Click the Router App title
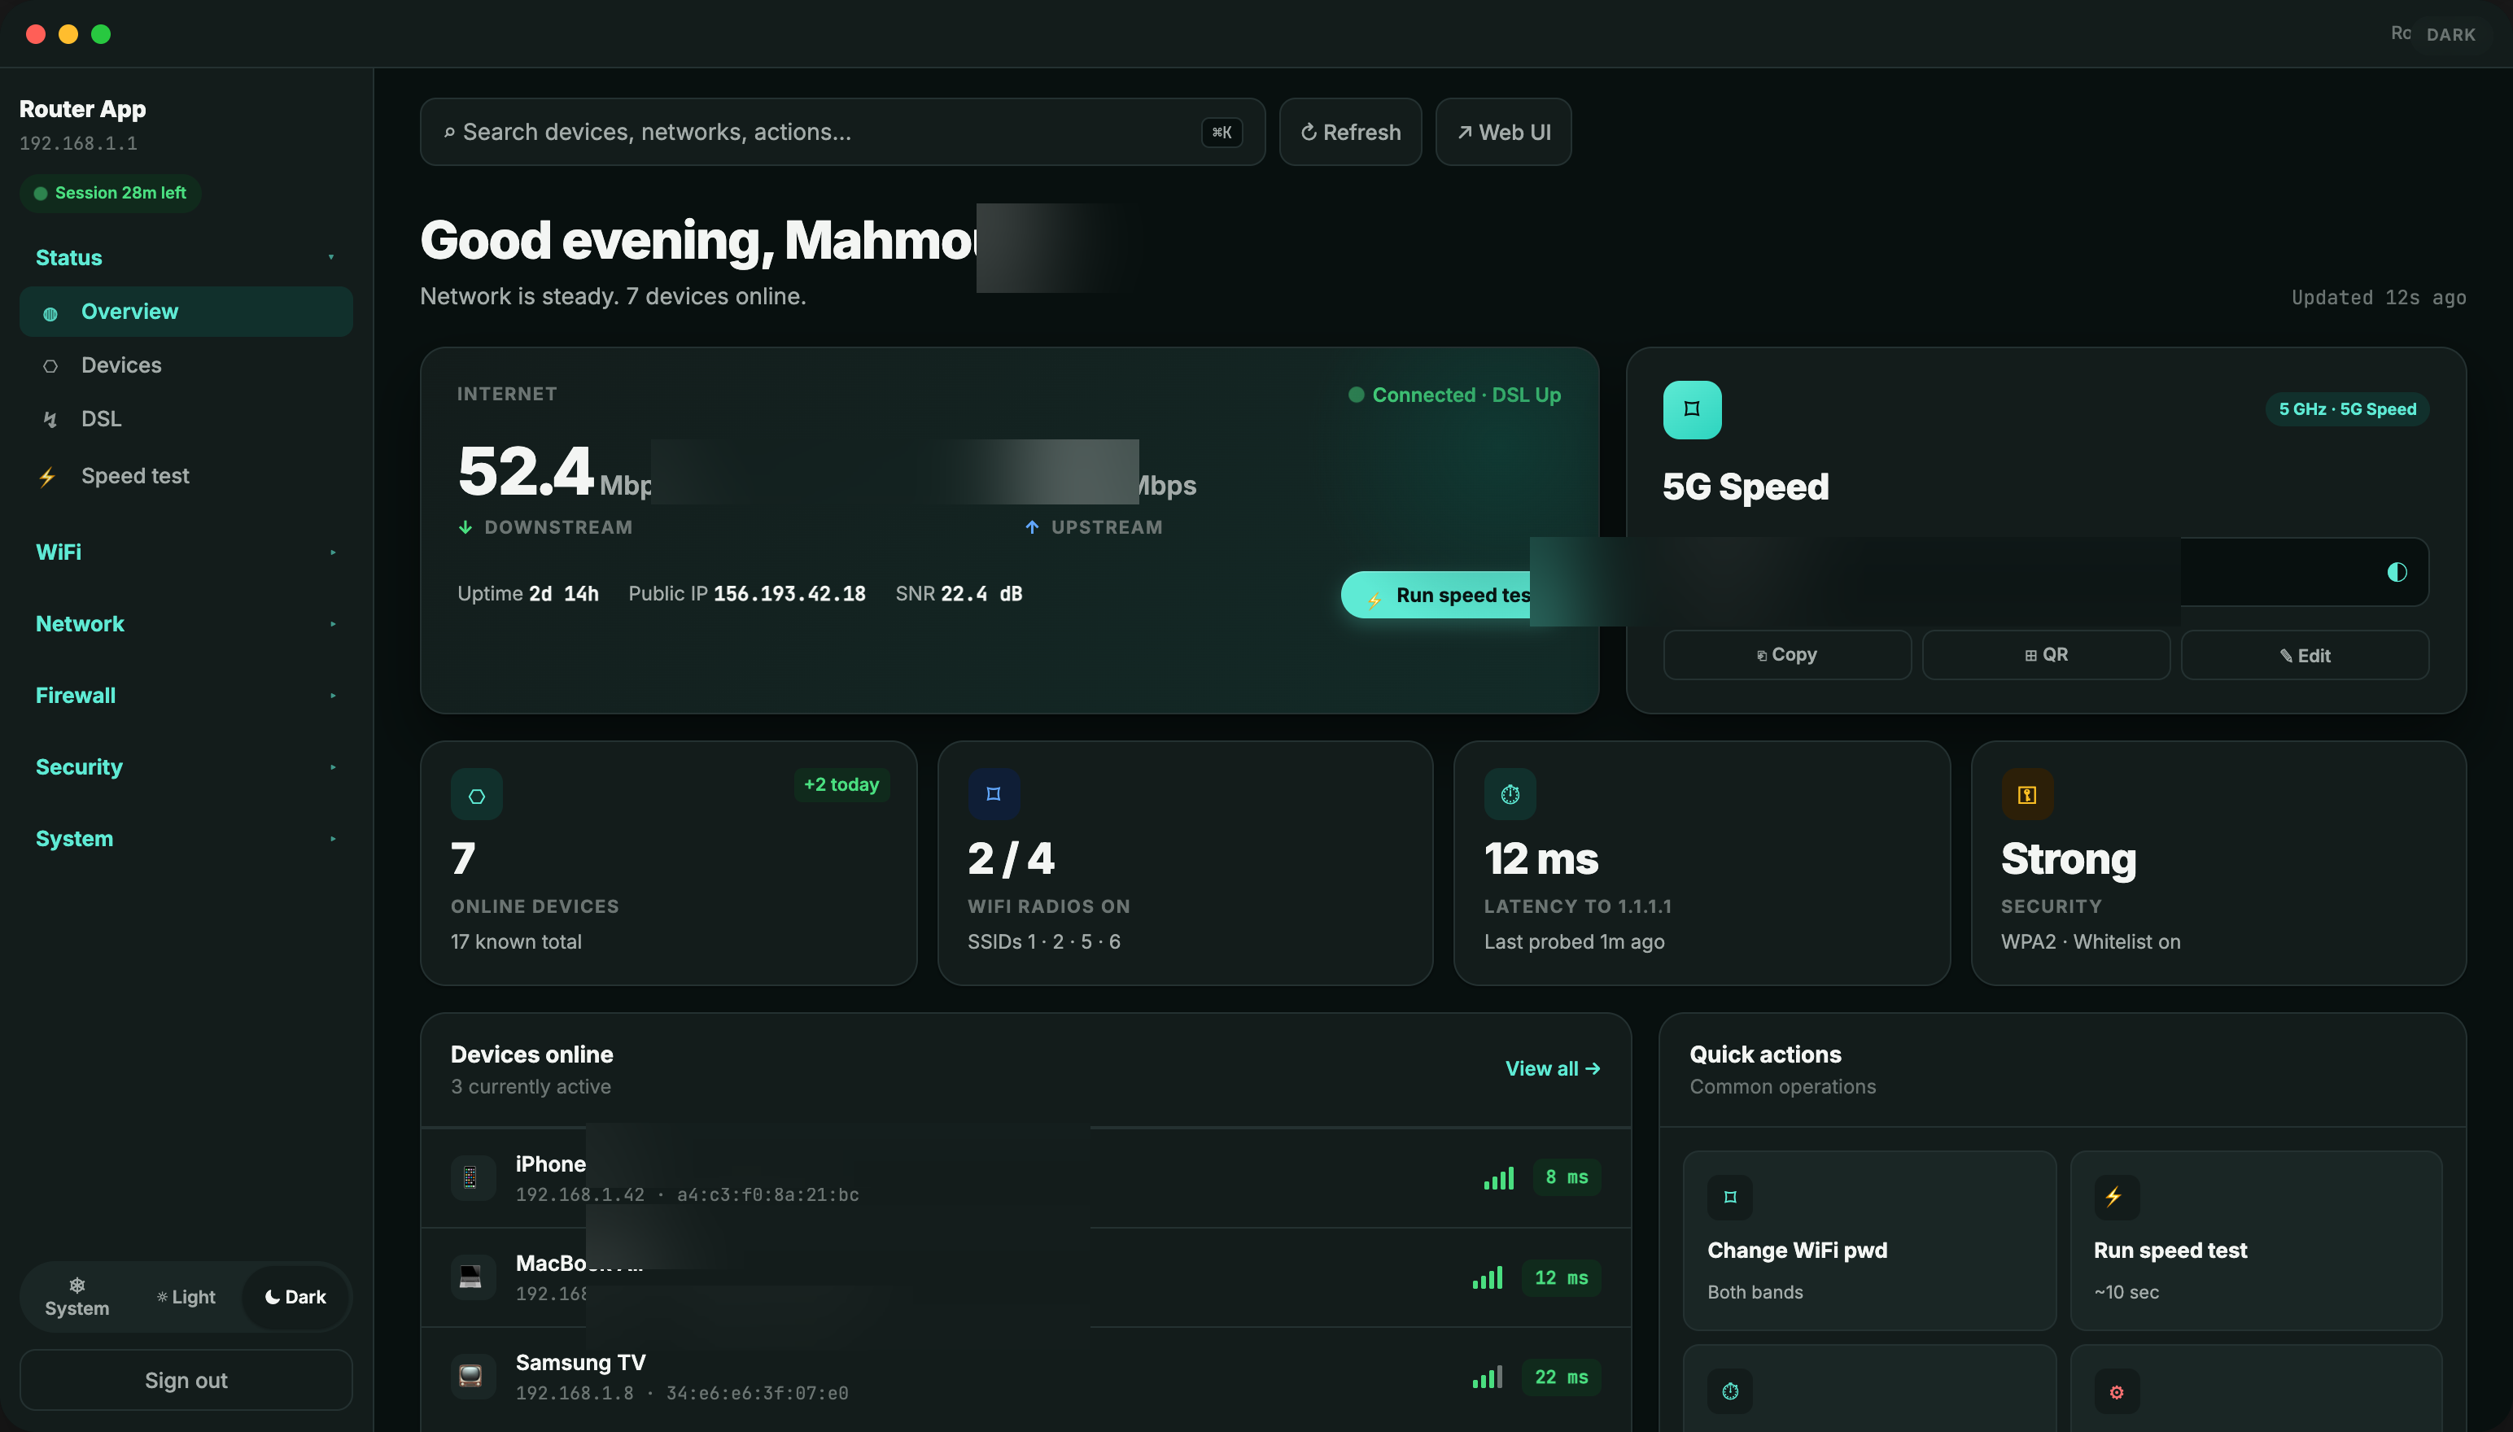Image resolution: width=2513 pixels, height=1432 pixels. click(83, 109)
